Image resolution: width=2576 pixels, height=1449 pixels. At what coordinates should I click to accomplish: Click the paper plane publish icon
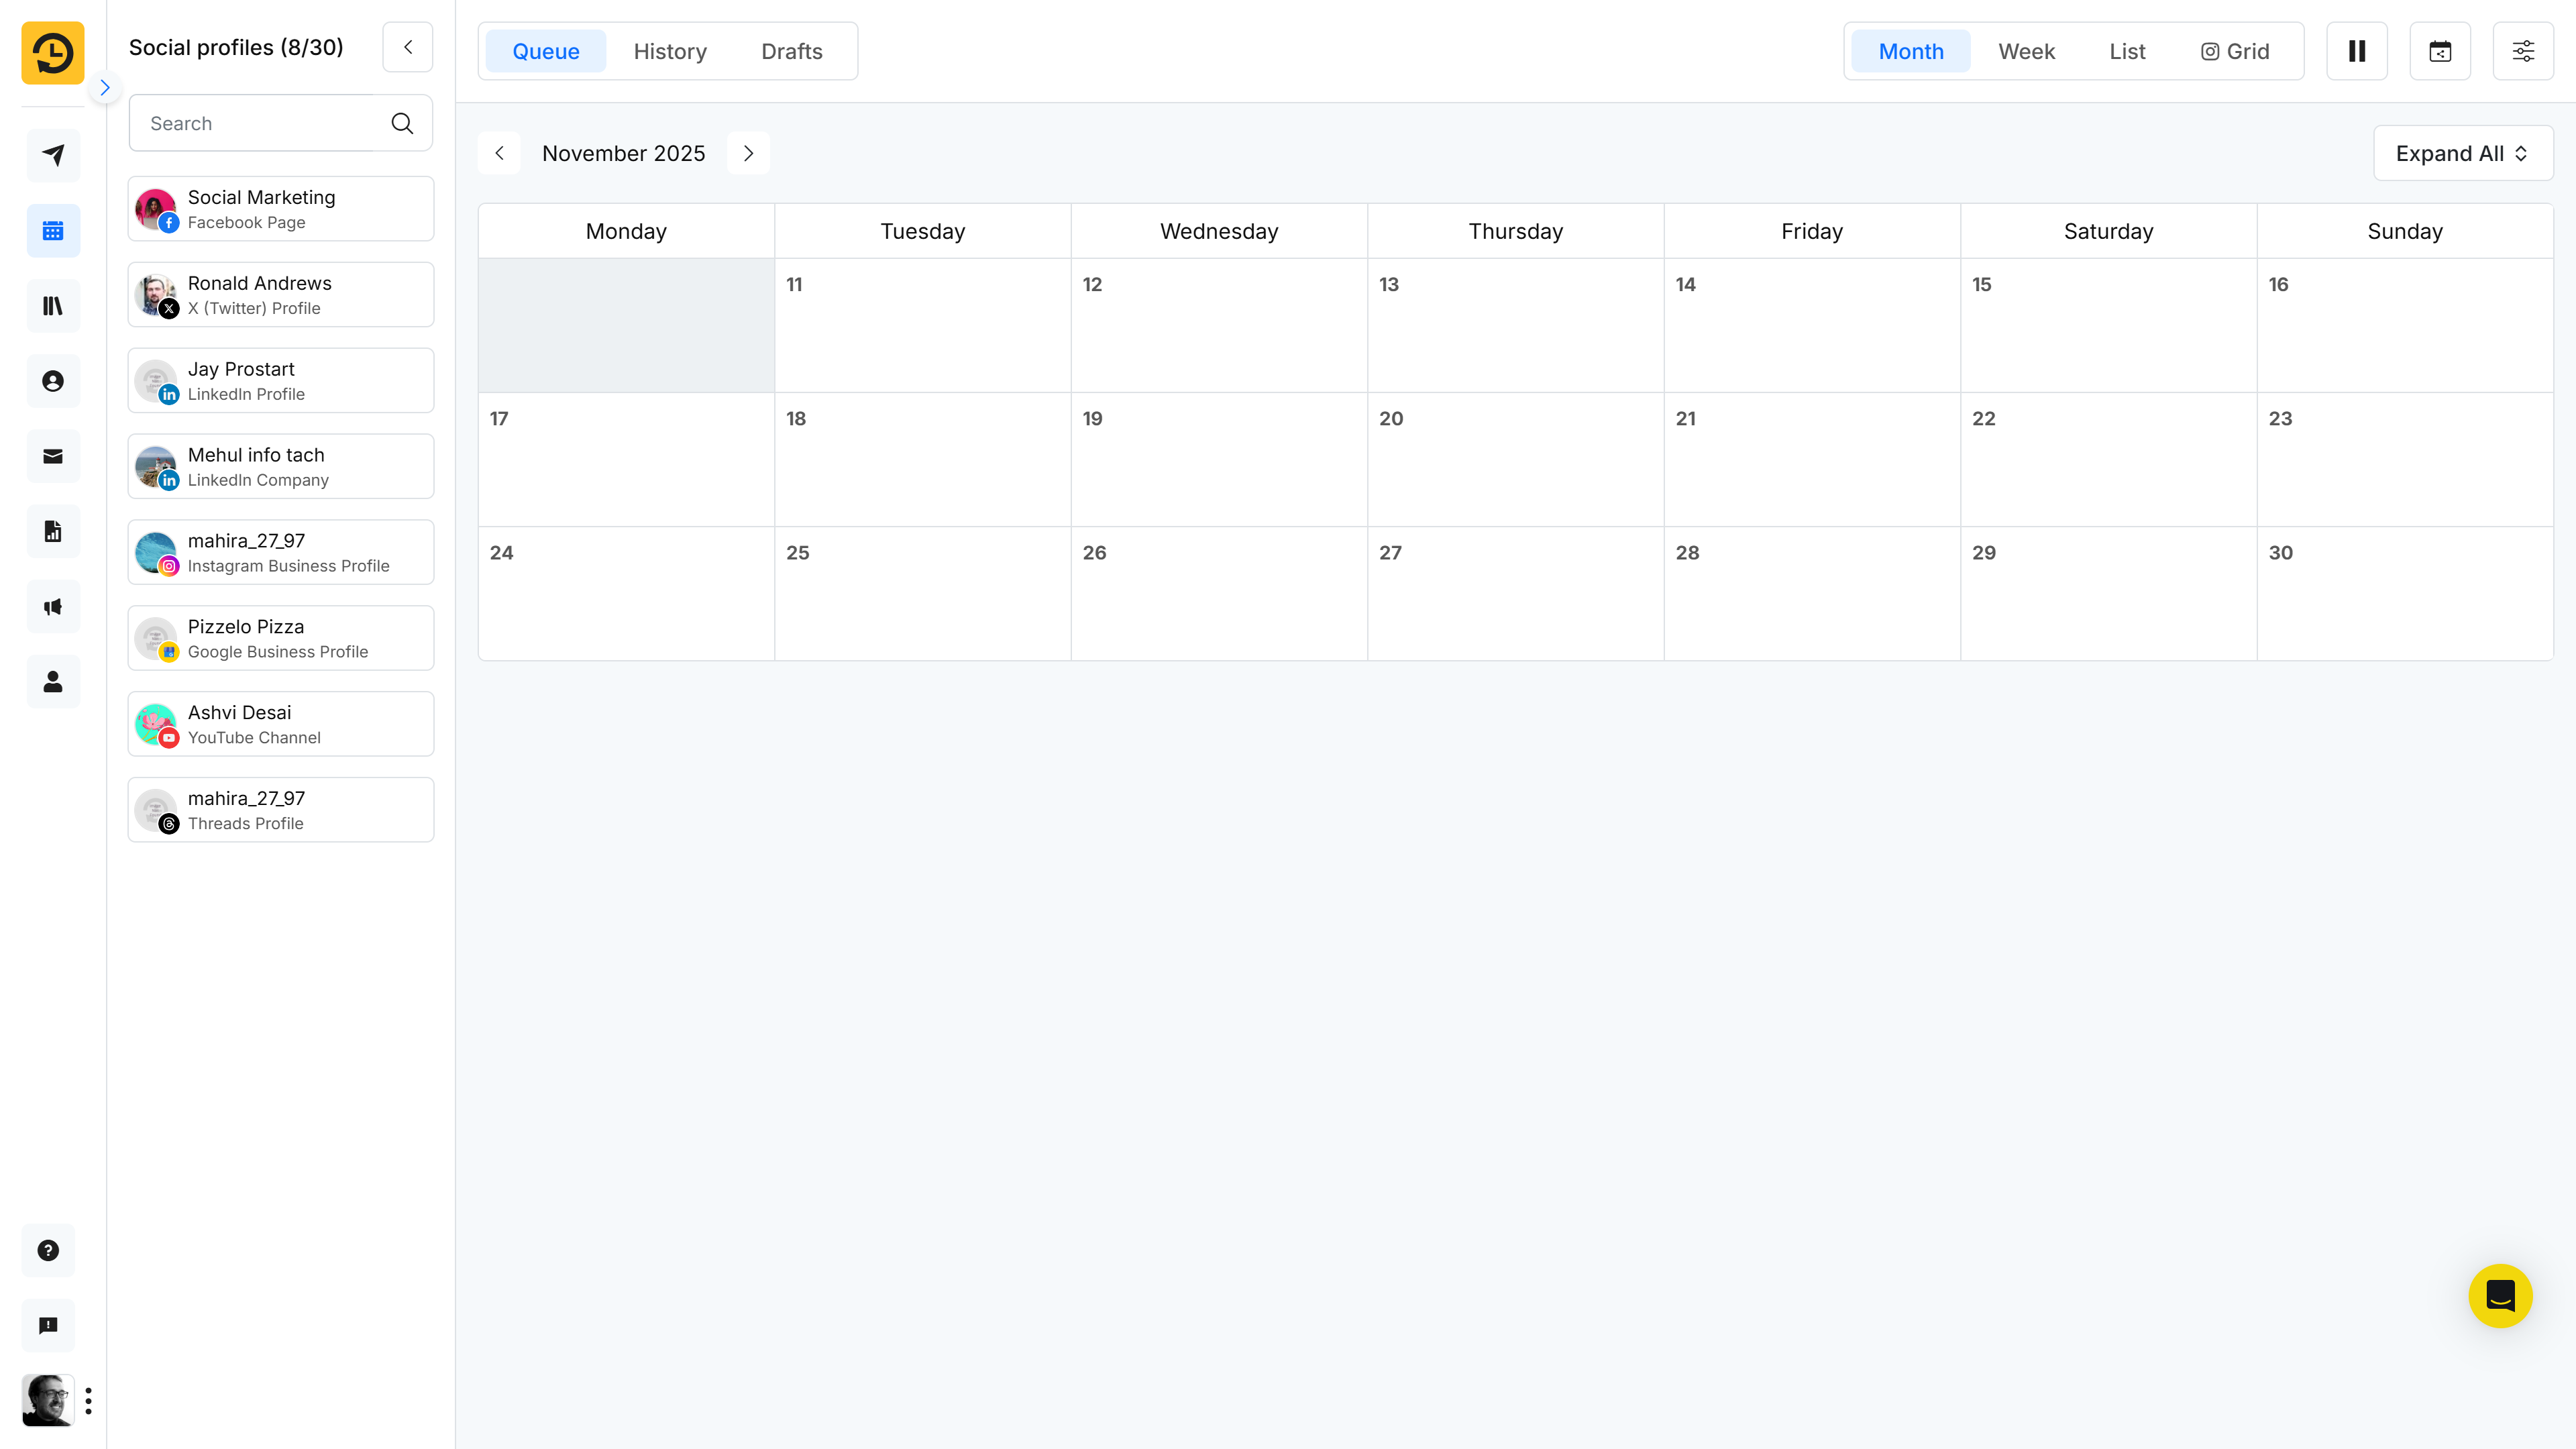point(53,155)
